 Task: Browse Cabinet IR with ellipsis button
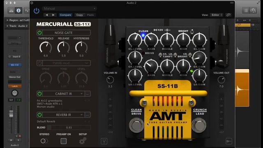[x=88, y=94]
